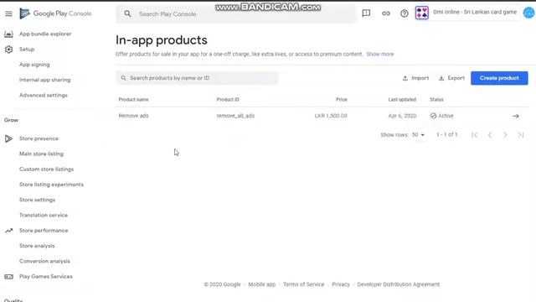The image size is (536, 302).
Task: Click the App bundle explorer icon
Action: [x=9, y=34]
